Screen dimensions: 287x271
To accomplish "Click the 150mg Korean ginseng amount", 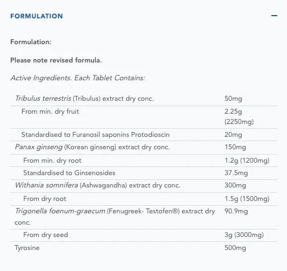I will [x=235, y=147].
